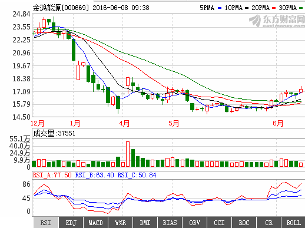Image resolution: width=305 pixels, height=228 pixels.
Task: Click the green 30PMA legend swatch
Action: (301, 8)
